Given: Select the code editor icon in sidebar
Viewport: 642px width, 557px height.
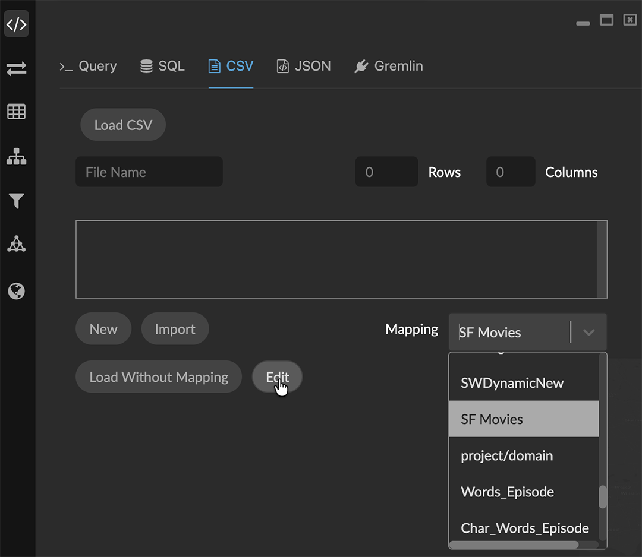Looking at the screenshot, I should pos(16,24).
